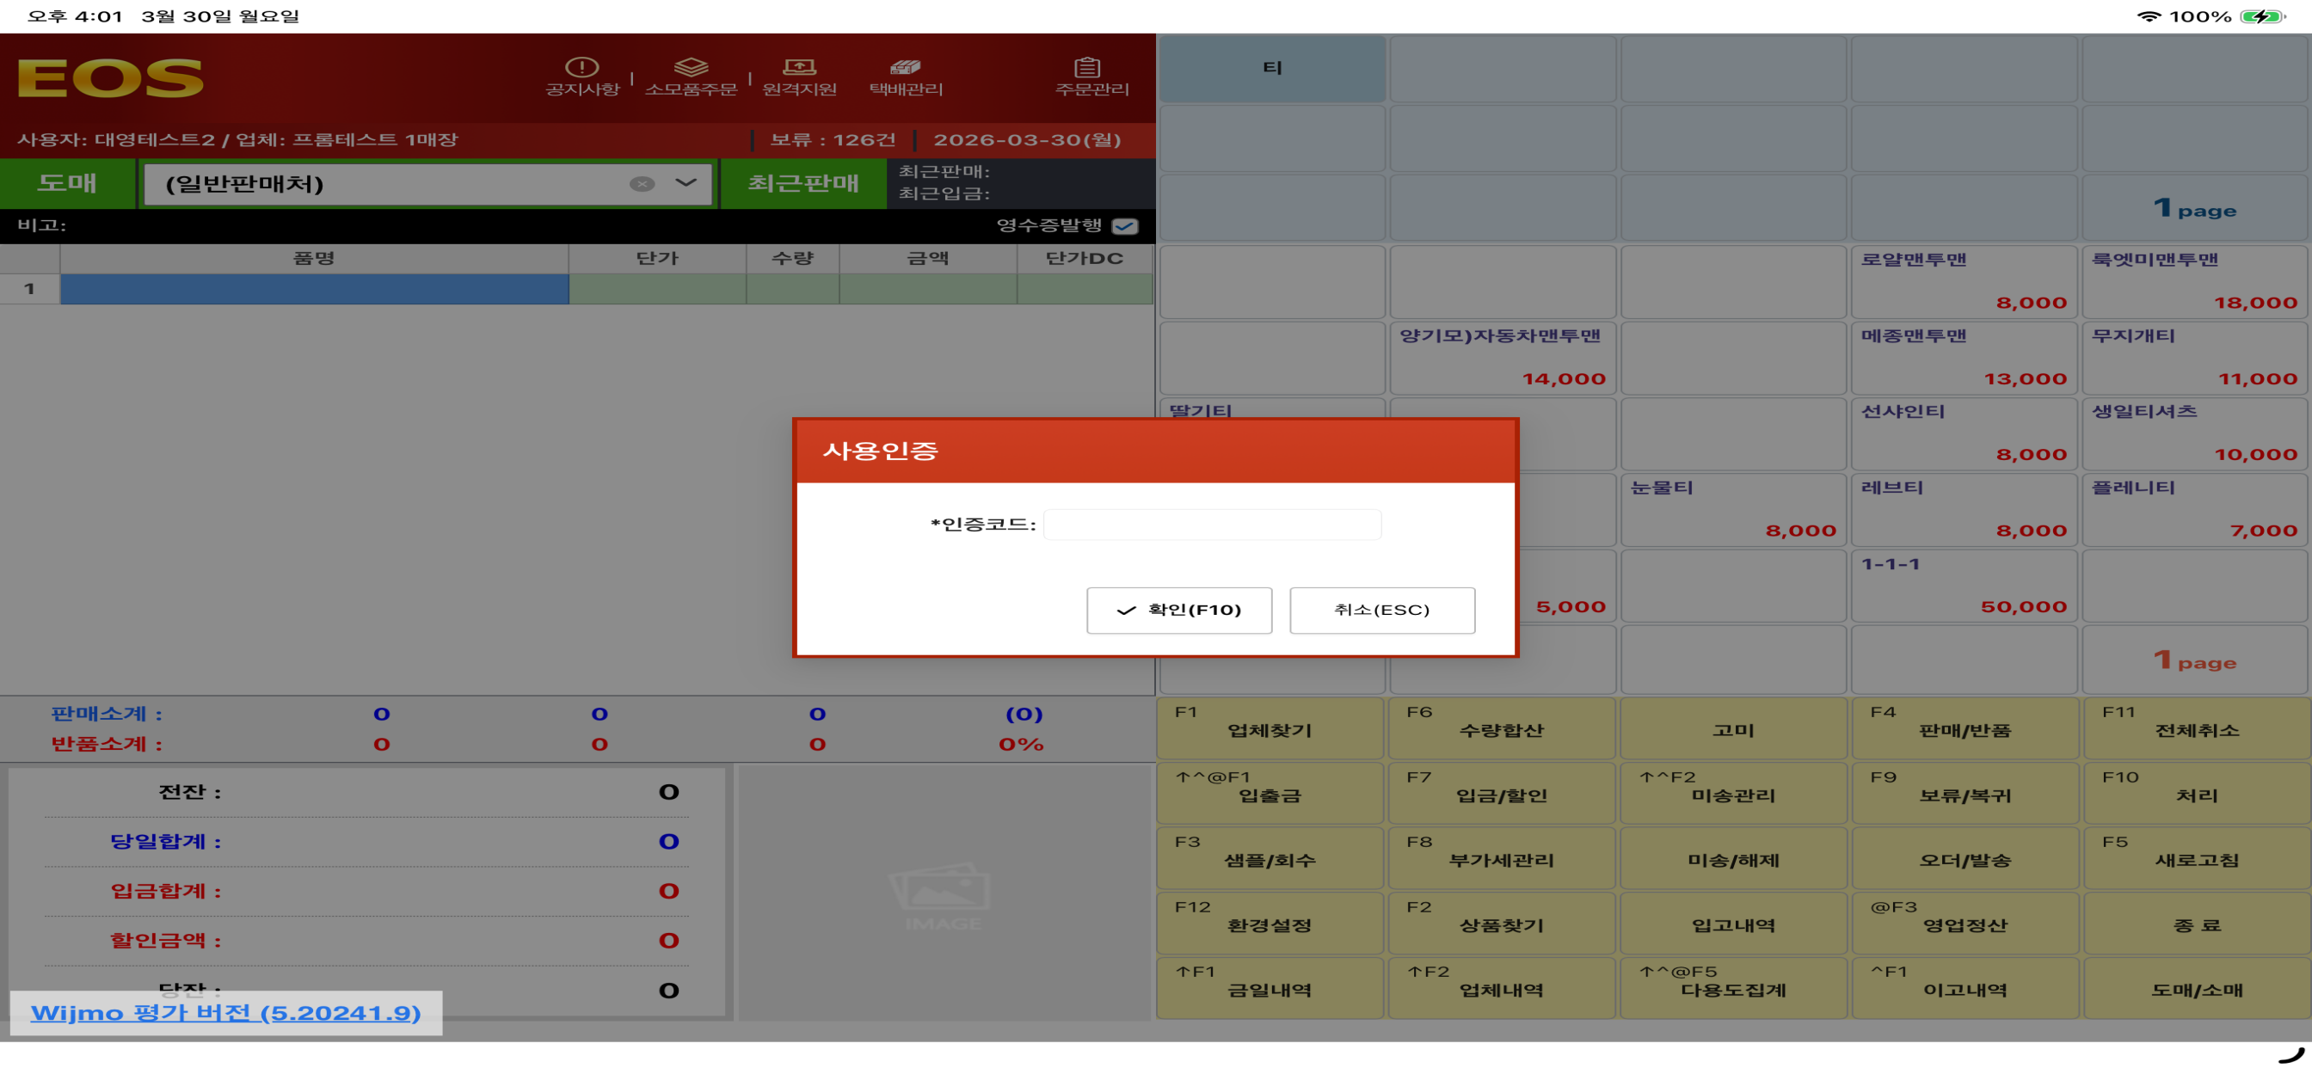Click F4 판매/반품 function key
Viewport: 2312px width, 1068px height.
pyautogui.click(x=1965, y=727)
